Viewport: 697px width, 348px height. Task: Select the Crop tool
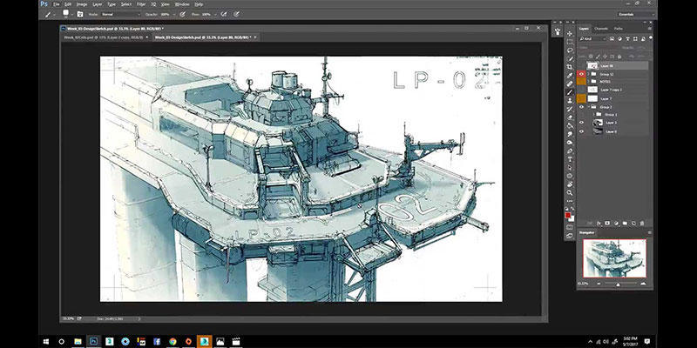(x=569, y=66)
